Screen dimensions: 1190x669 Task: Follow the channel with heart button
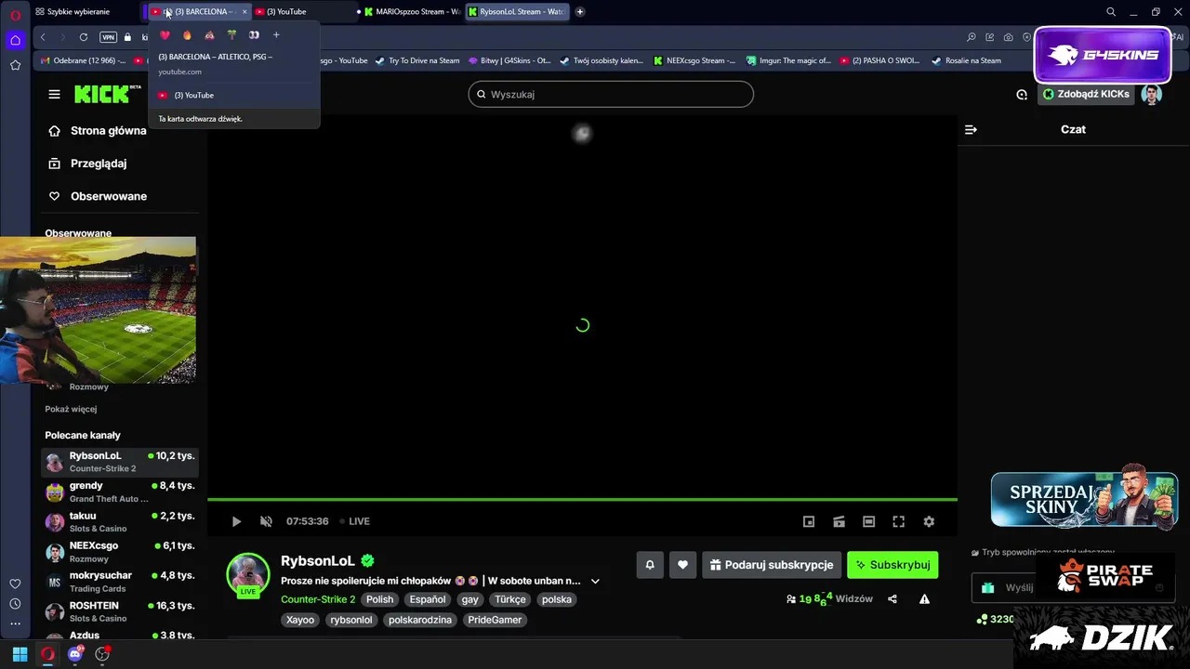(682, 564)
